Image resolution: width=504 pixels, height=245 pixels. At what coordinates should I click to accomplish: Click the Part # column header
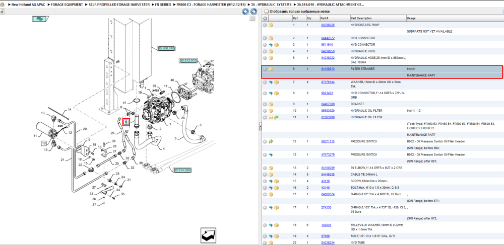[x=324, y=18]
